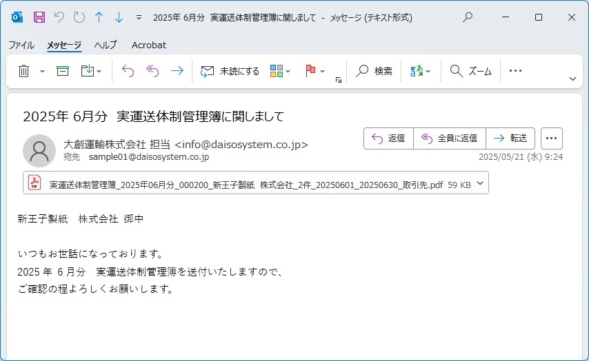
Task: Archive the message with archive icon
Action: (63, 71)
